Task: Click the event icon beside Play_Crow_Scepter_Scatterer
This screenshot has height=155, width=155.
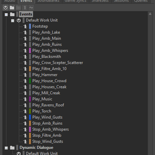Action: (25, 63)
